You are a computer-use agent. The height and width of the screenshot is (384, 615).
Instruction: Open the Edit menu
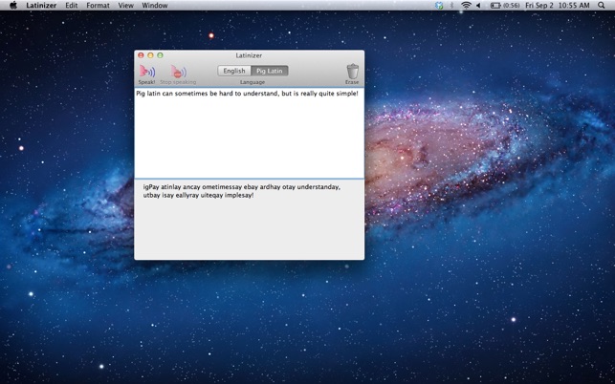pos(72,6)
